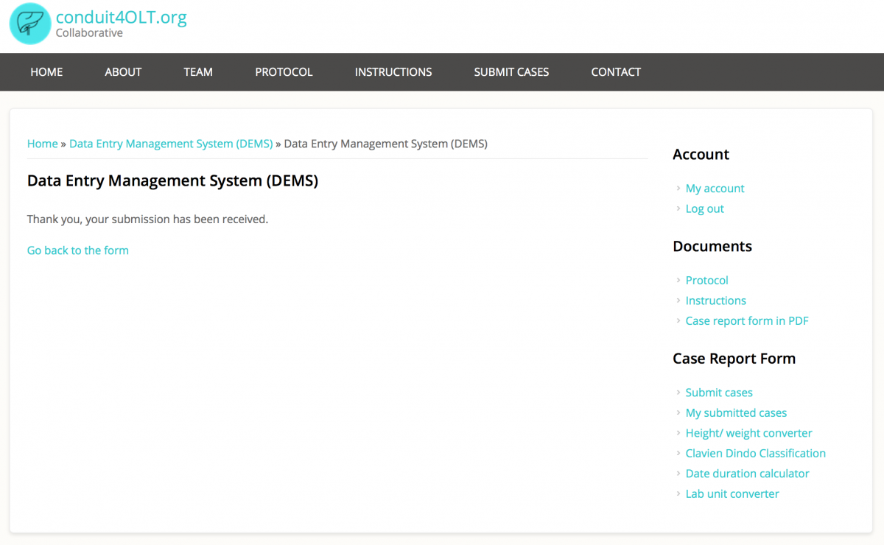The image size is (884, 545).
Task: View My submitted cases
Action: (736, 413)
